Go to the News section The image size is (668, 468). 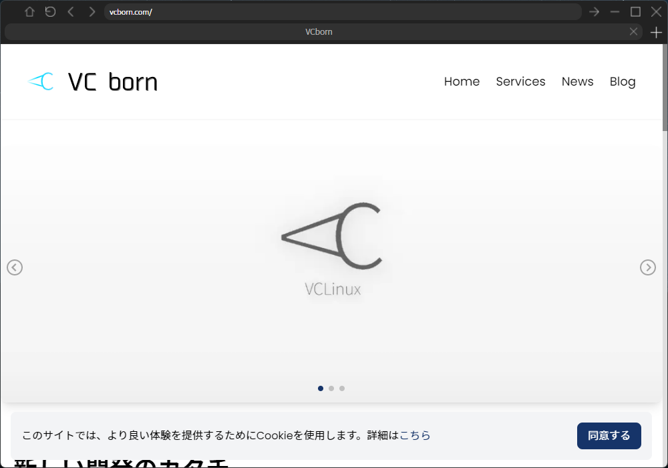(577, 82)
